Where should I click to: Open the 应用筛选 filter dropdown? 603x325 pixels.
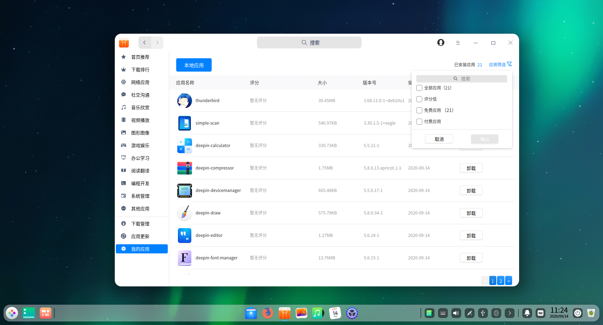[501, 65]
